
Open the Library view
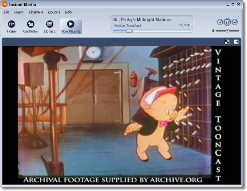50,27
